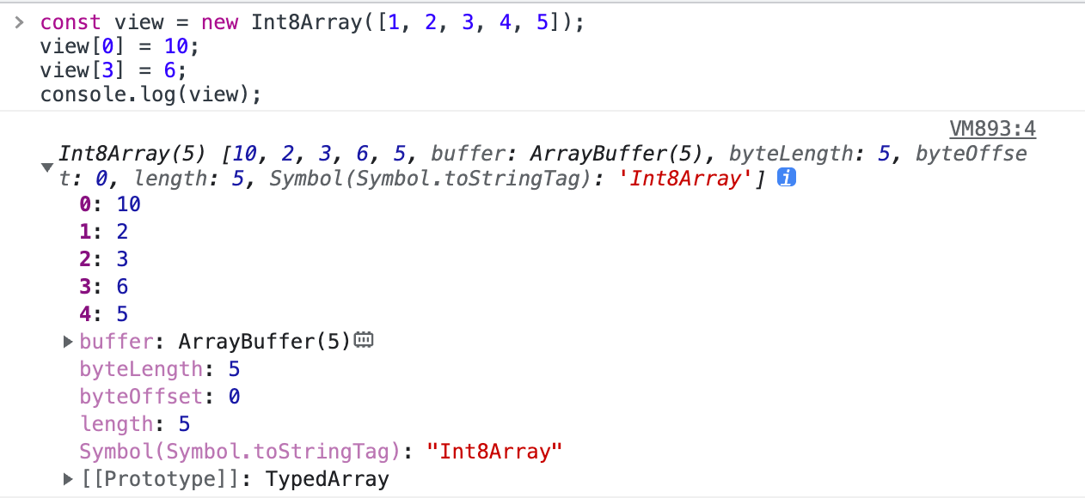
Task: Collapse the logged Int8Array(5) object
Action: (x=47, y=167)
